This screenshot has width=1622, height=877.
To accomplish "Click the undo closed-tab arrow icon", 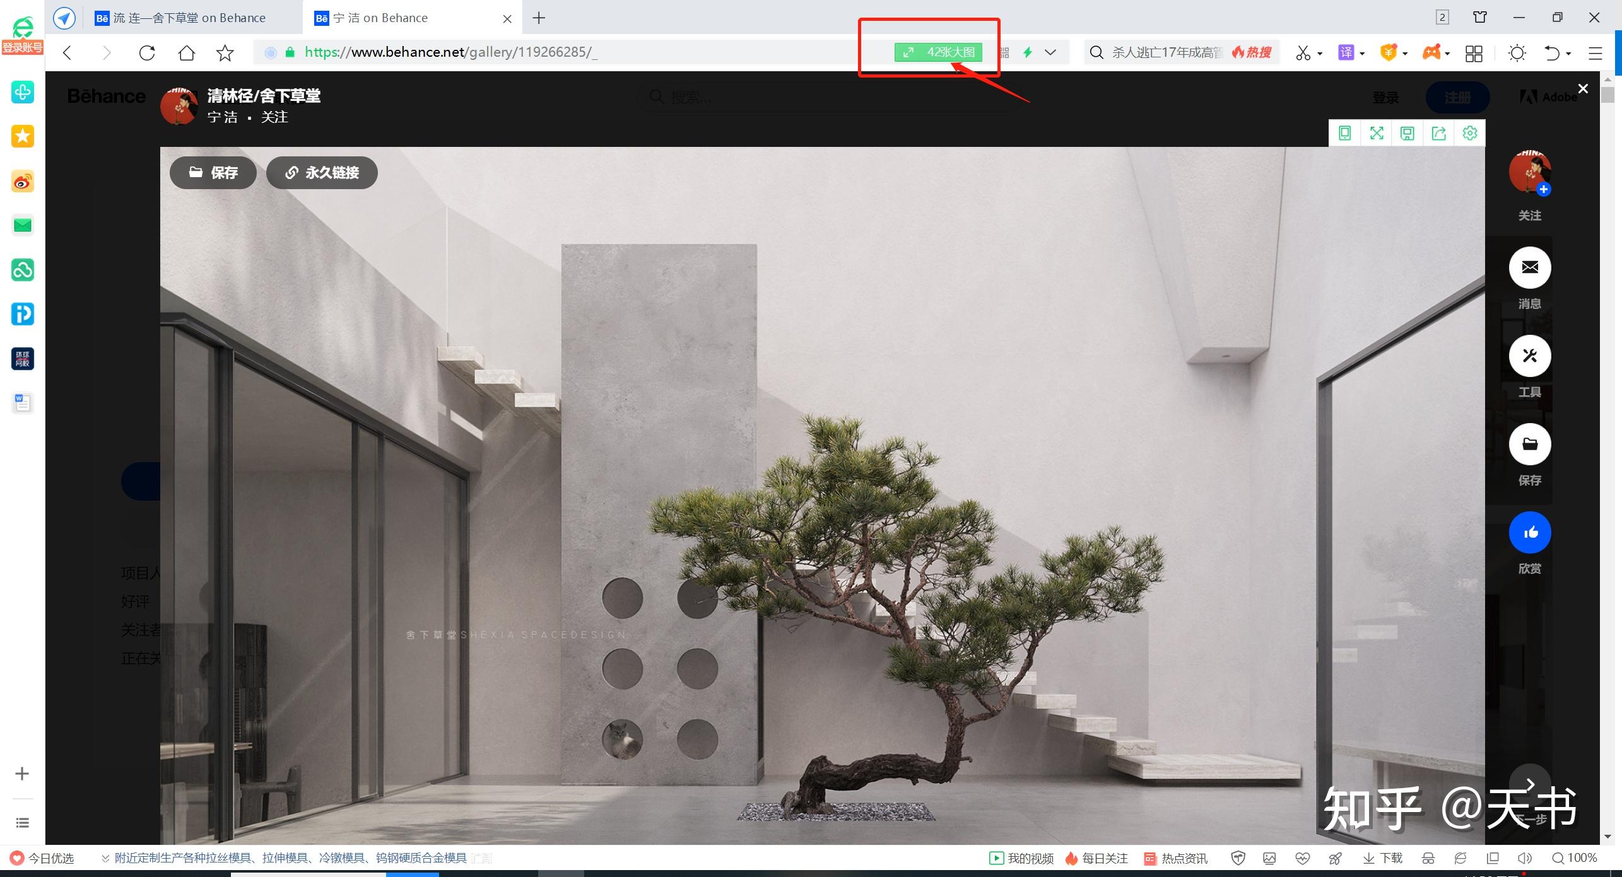I will (x=1552, y=53).
